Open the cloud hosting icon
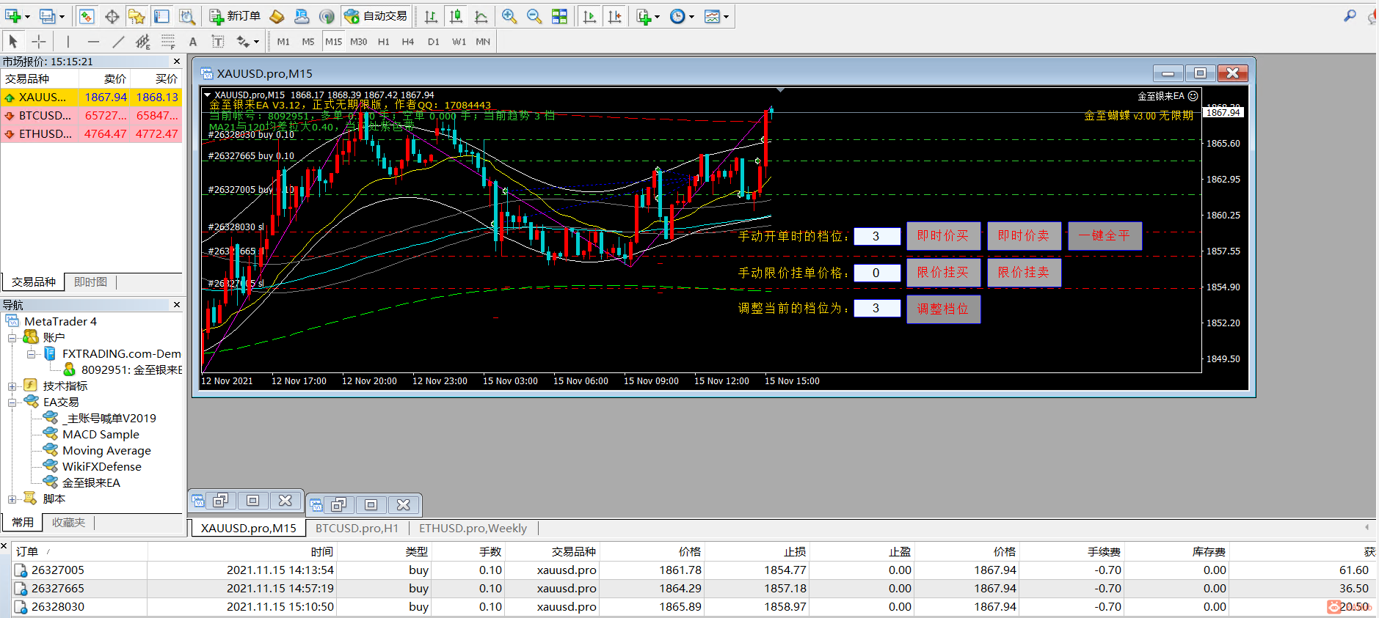Viewport: 1379px width, 618px height. coord(302,16)
